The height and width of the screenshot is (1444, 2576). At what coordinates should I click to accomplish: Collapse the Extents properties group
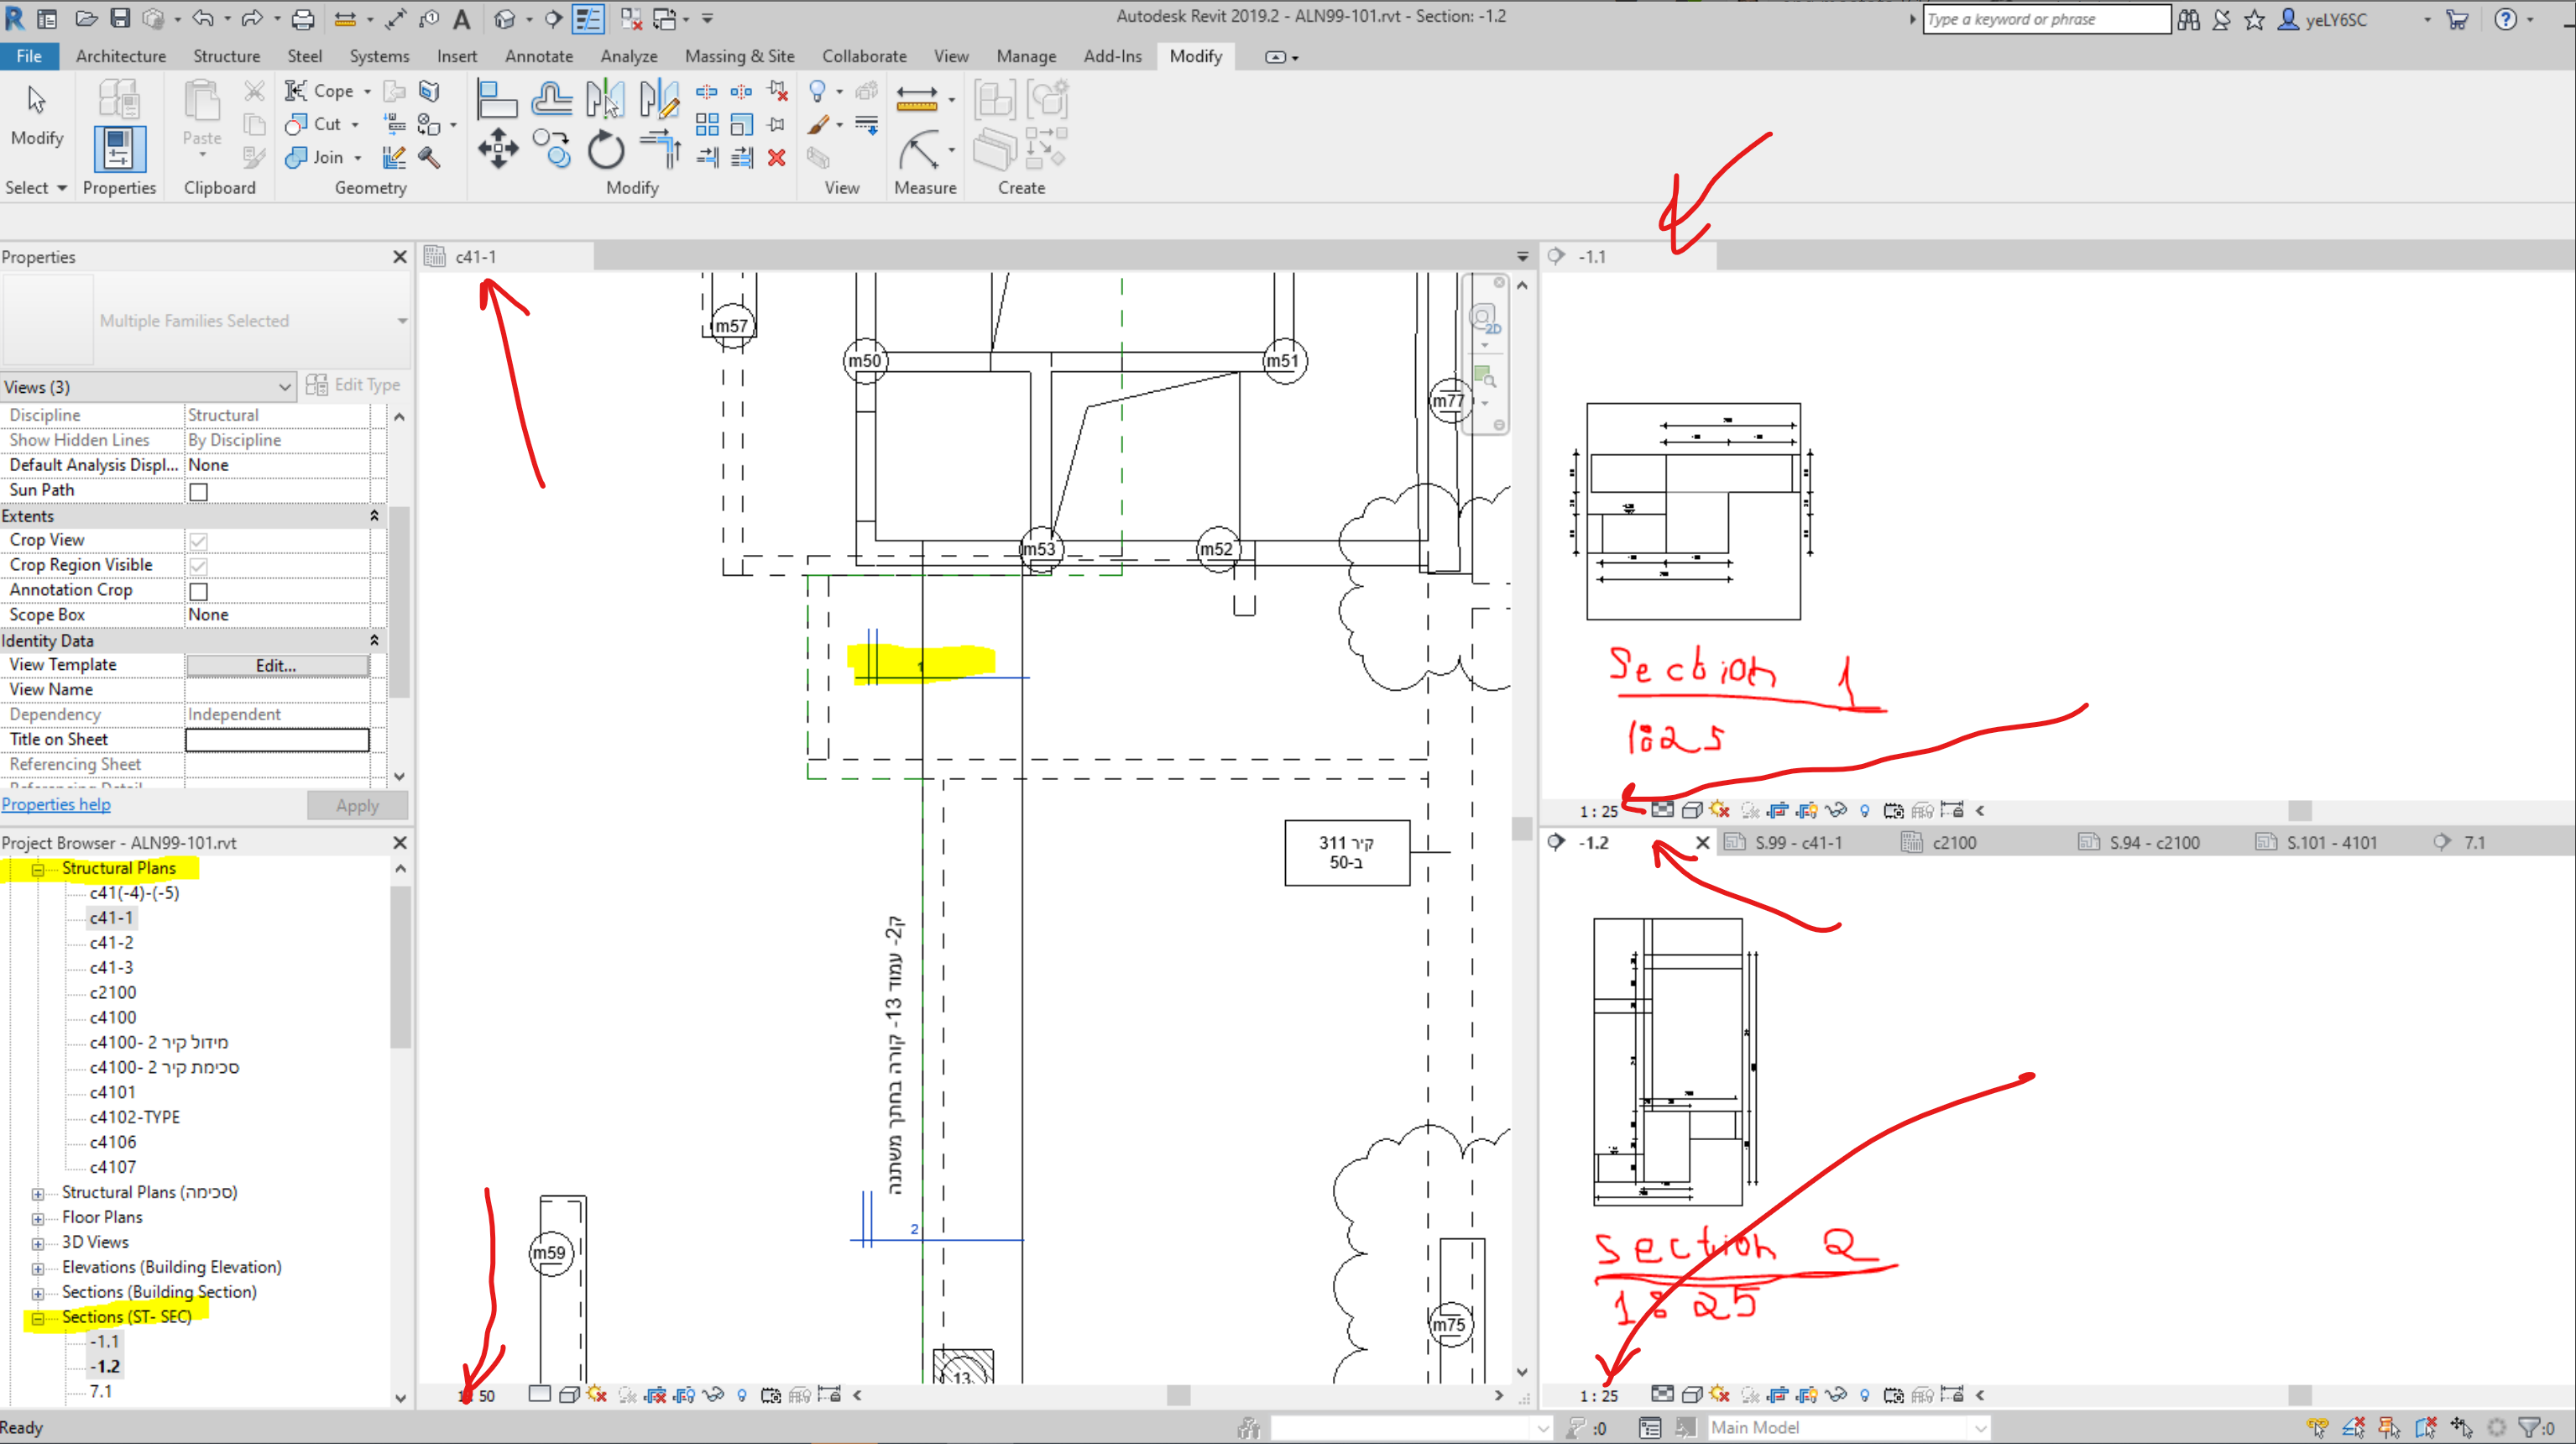pyautogui.click(x=375, y=516)
